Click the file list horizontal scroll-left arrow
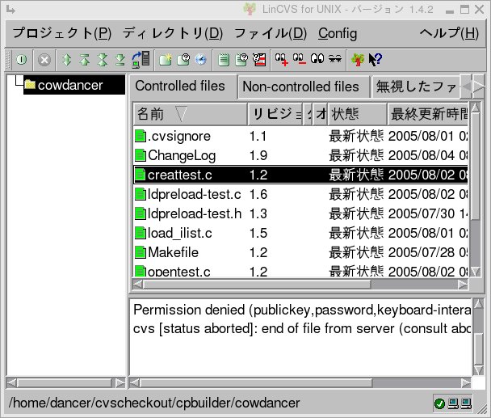The width and height of the screenshot is (491, 418). click(137, 285)
